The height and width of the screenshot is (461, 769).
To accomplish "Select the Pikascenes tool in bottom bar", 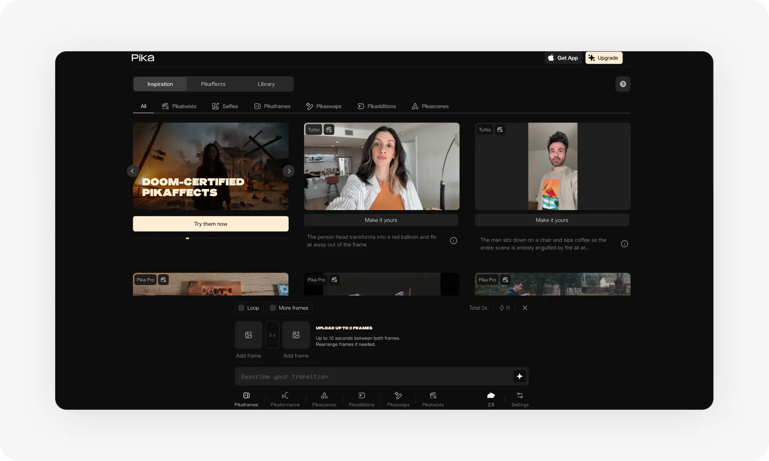I will pyautogui.click(x=324, y=399).
